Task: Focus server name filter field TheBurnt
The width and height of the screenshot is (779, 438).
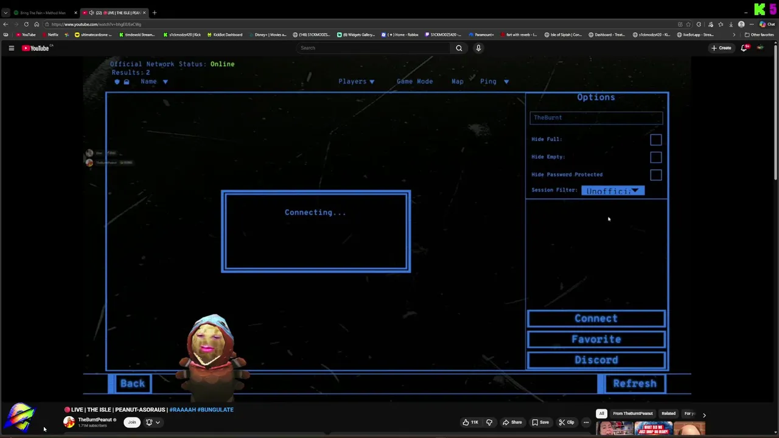Action: [596, 118]
